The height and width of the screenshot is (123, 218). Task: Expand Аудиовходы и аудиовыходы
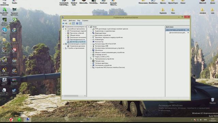(x=91, y=31)
